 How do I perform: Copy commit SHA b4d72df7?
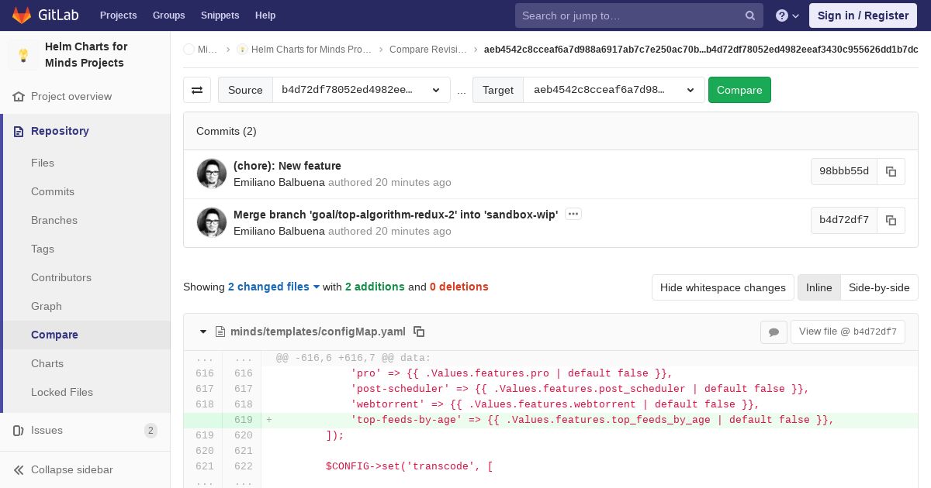point(891,220)
